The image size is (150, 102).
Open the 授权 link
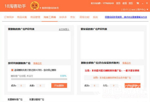point(131,3)
